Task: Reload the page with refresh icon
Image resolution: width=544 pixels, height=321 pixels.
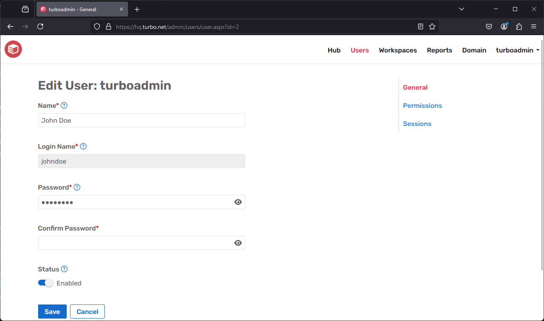Action: [40, 26]
